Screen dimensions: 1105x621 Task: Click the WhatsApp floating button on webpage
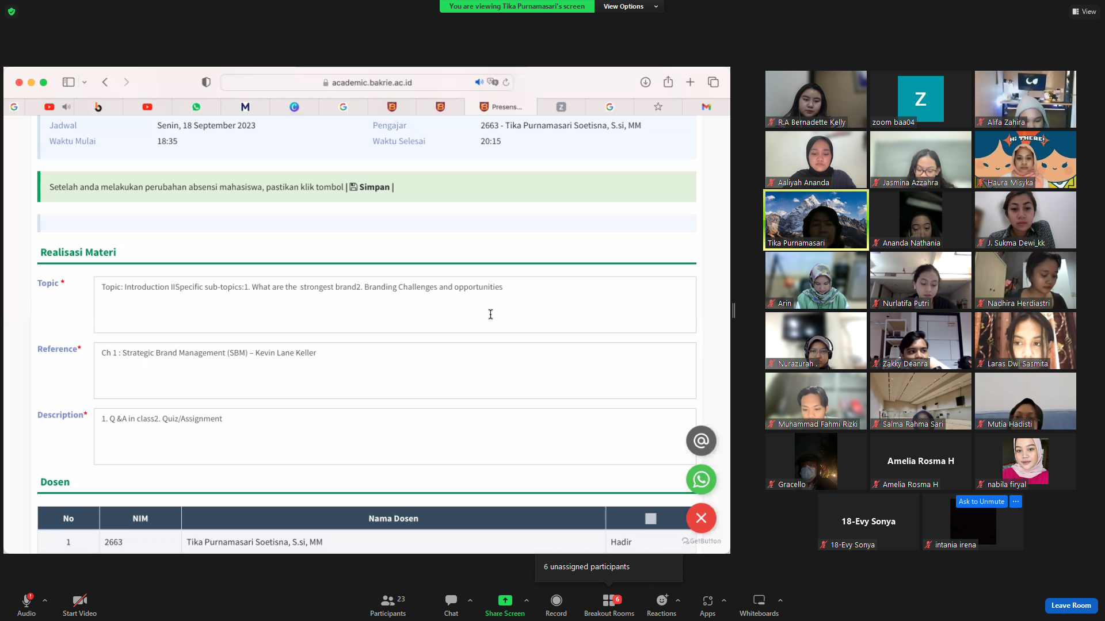[701, 479]
